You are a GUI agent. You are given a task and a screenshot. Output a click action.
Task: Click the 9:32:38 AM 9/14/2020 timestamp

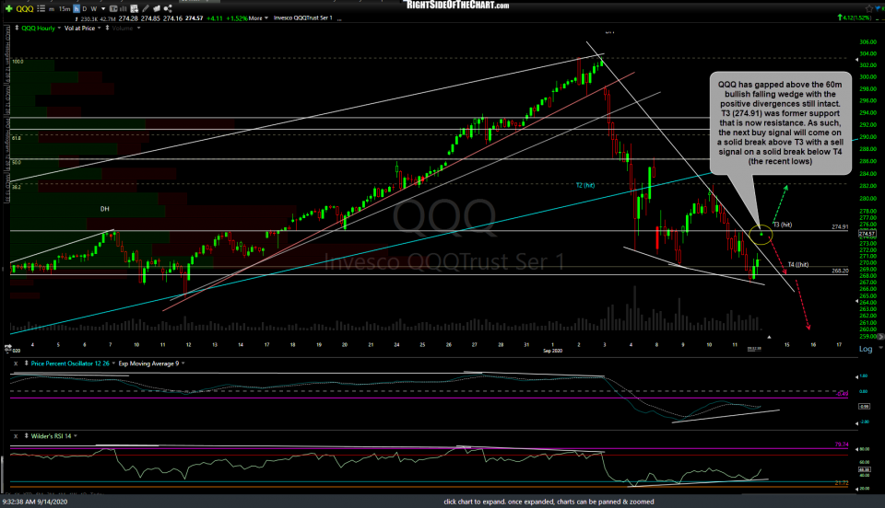click(x=35, y=502)
